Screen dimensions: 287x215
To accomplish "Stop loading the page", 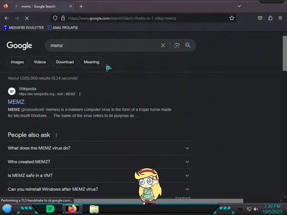I will pyautogui.click(x=27, y=18).
